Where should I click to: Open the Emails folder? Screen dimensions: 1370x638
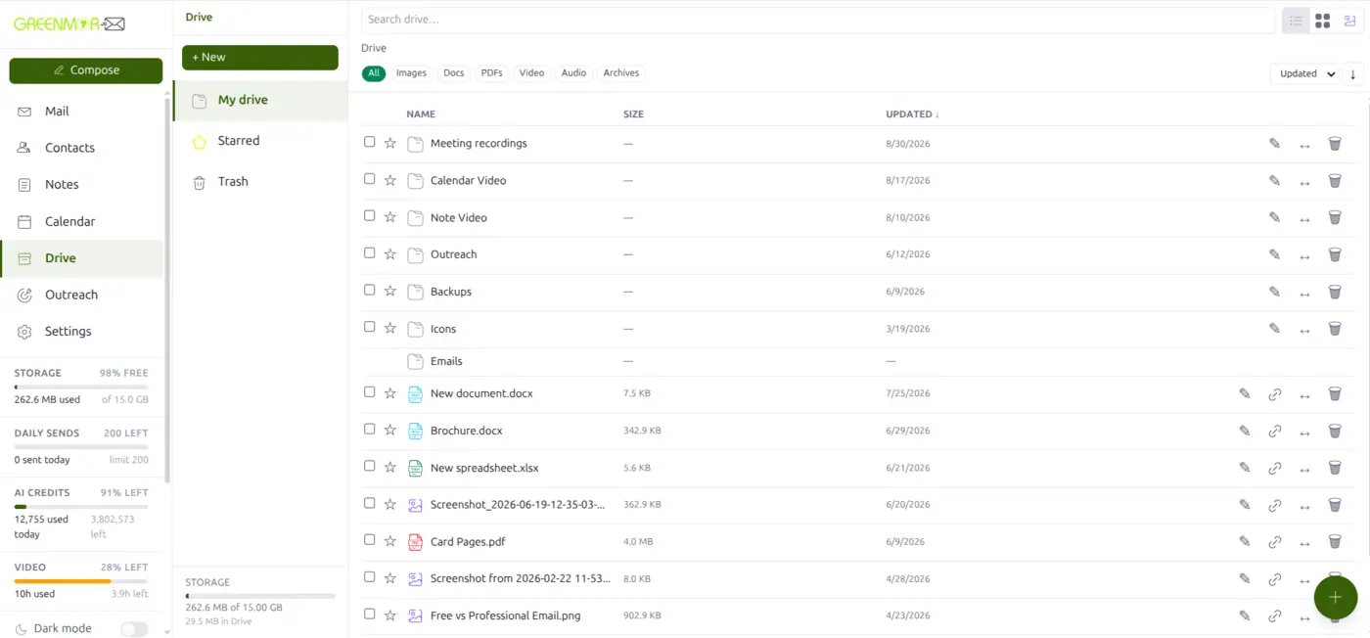pyautogui.click(x=446, y=361)
